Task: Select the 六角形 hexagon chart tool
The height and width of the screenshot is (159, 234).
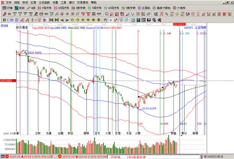Action: tap(179, 8)
